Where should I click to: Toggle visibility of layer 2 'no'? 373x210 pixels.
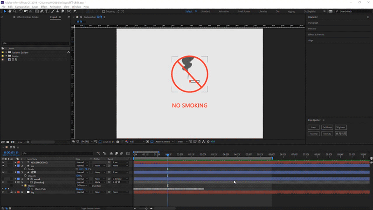click(x=3, y=166)
